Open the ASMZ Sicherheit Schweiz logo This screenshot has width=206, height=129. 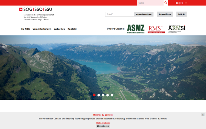(x=136, y=29)
